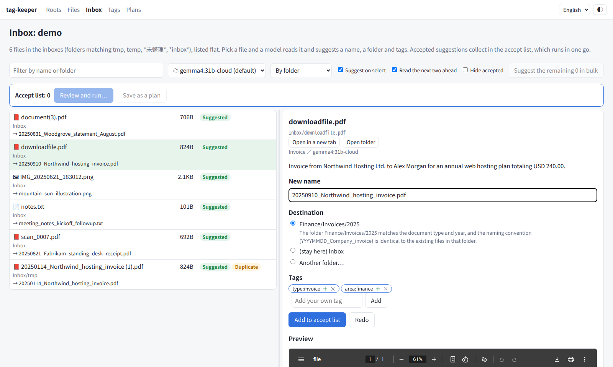Rotate the PDF preview counterclockwise

[465, 359]
